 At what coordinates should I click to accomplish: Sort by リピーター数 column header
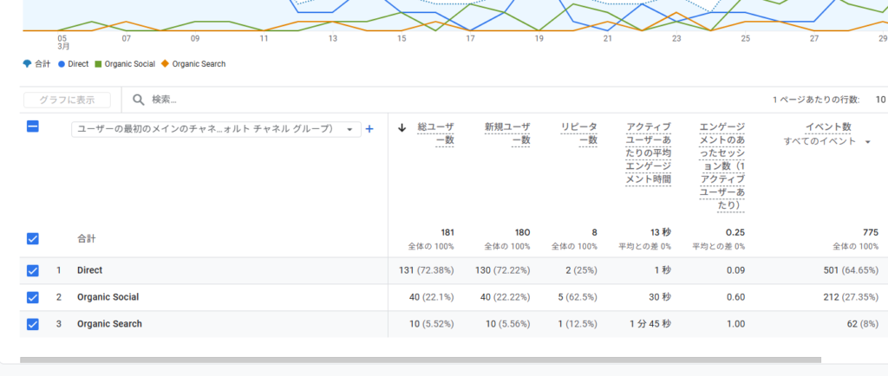click(x=579, y=133)
